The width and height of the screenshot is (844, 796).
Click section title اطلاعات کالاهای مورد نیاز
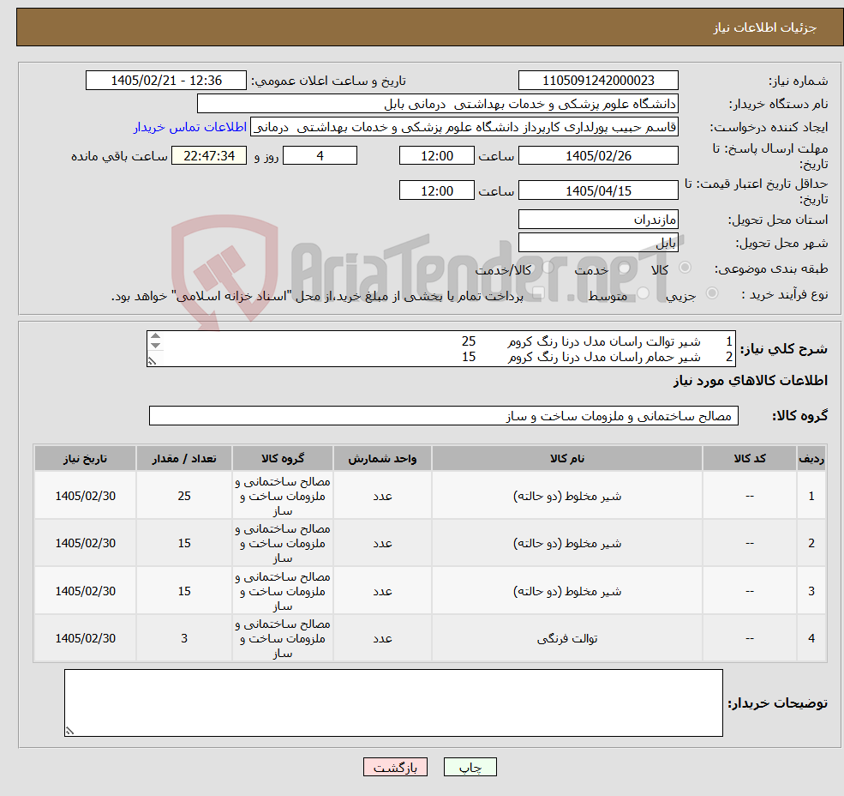pyautogui.click(x=751, y=381)
